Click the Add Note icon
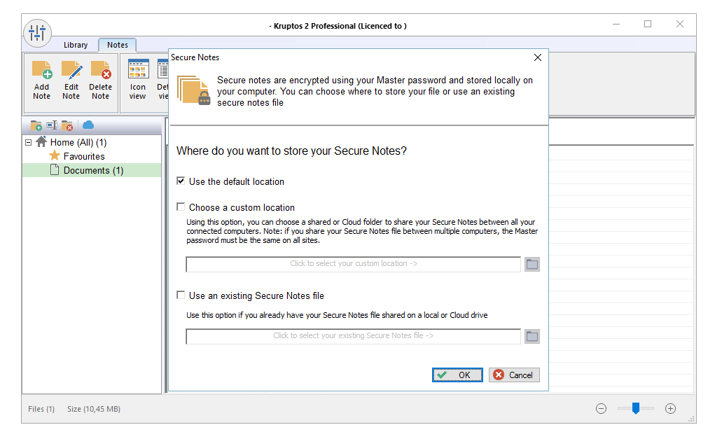 pos(42,71)
